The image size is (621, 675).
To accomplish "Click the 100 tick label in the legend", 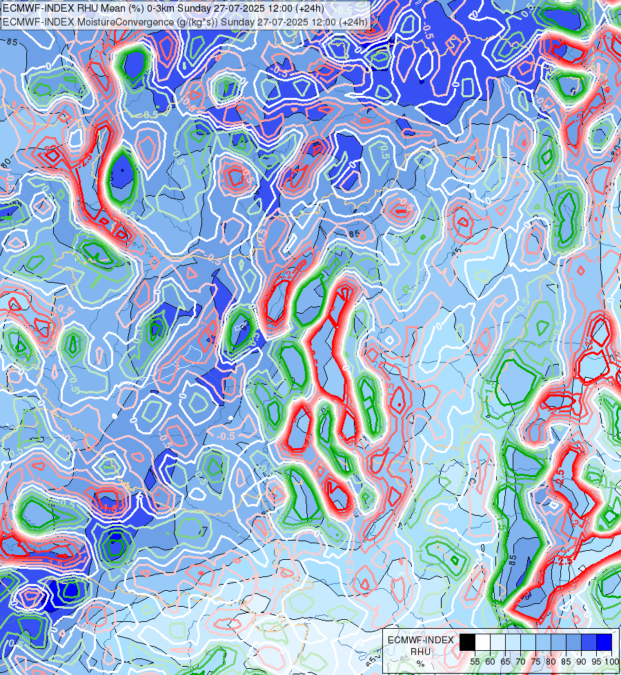I will coord(612,662).
